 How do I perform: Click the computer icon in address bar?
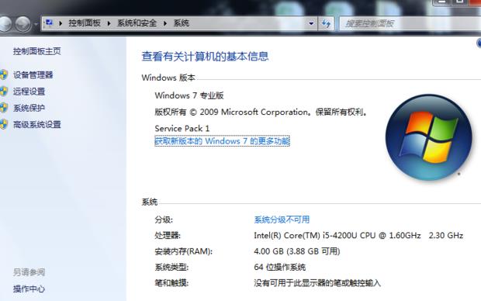[x=49, y=23]
